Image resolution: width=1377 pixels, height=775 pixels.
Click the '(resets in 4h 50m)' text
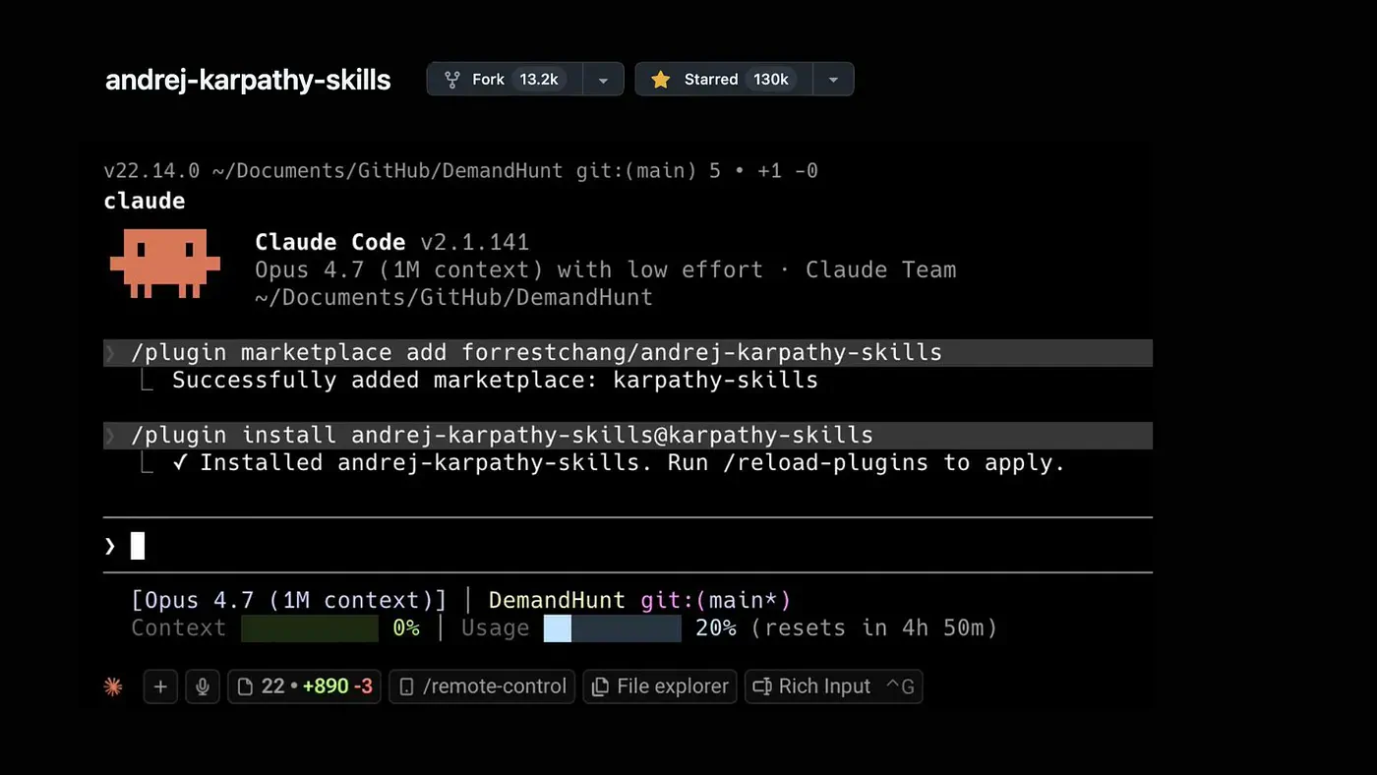pyautogui.click(x=874, y=627)
